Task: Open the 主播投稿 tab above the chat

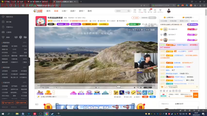Action: pyautogui.click(x=169, y=18)
